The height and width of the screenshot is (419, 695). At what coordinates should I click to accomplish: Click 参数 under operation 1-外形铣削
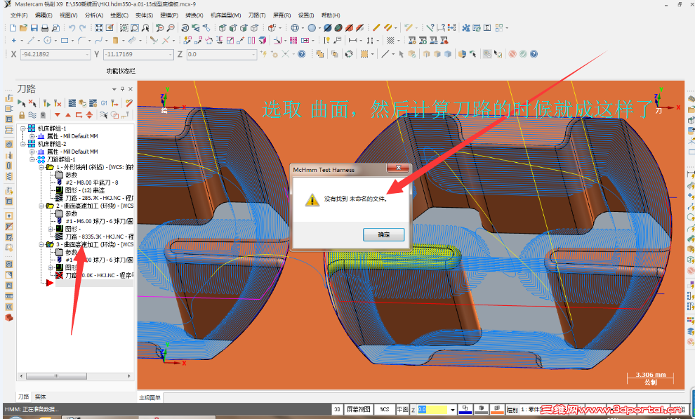[x=70, y=175]
